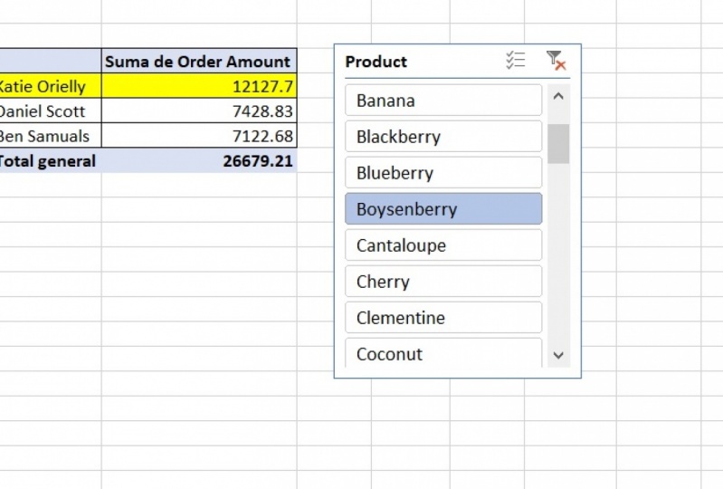
Task: Select the Suma de Order Amount header cell
Action: tap(199, 61)
